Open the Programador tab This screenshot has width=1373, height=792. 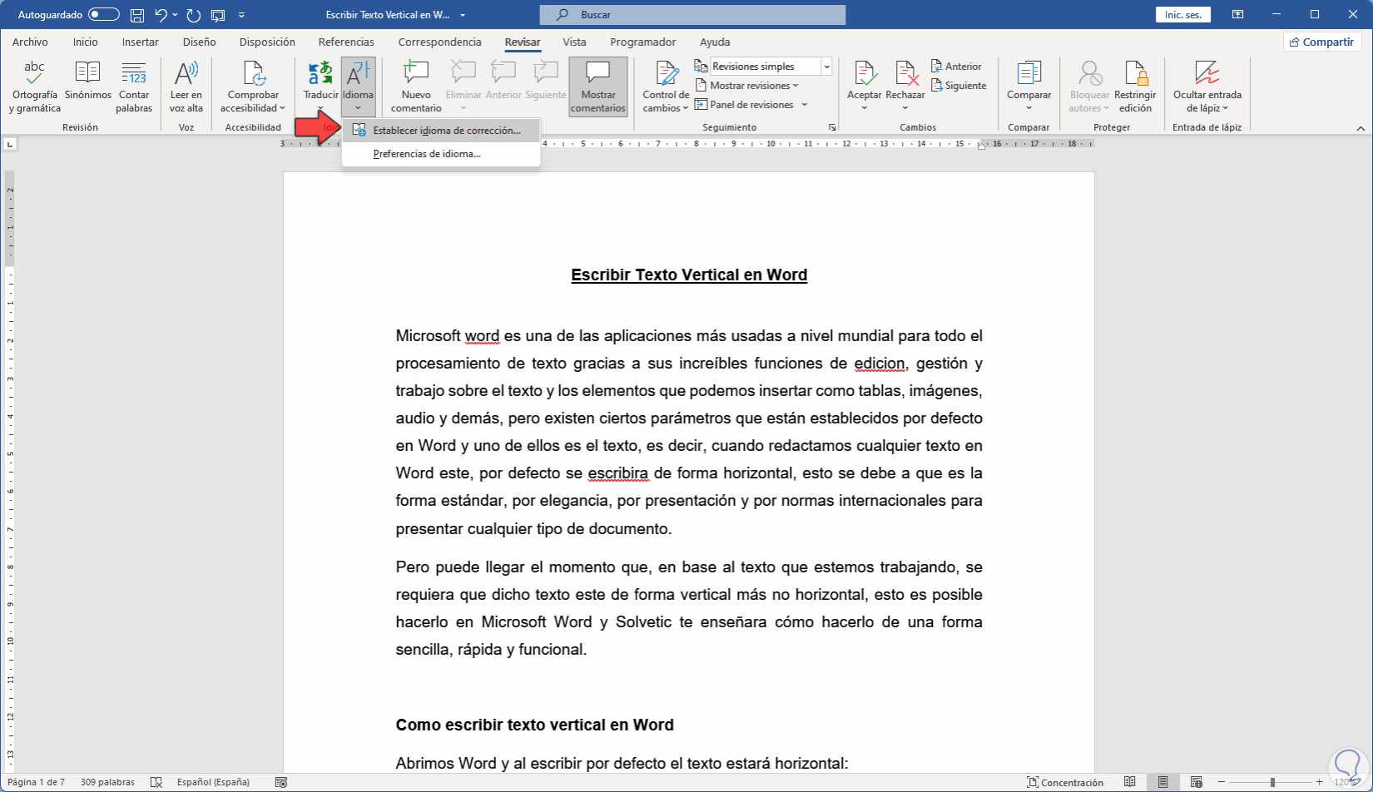[x=643, y=42]
